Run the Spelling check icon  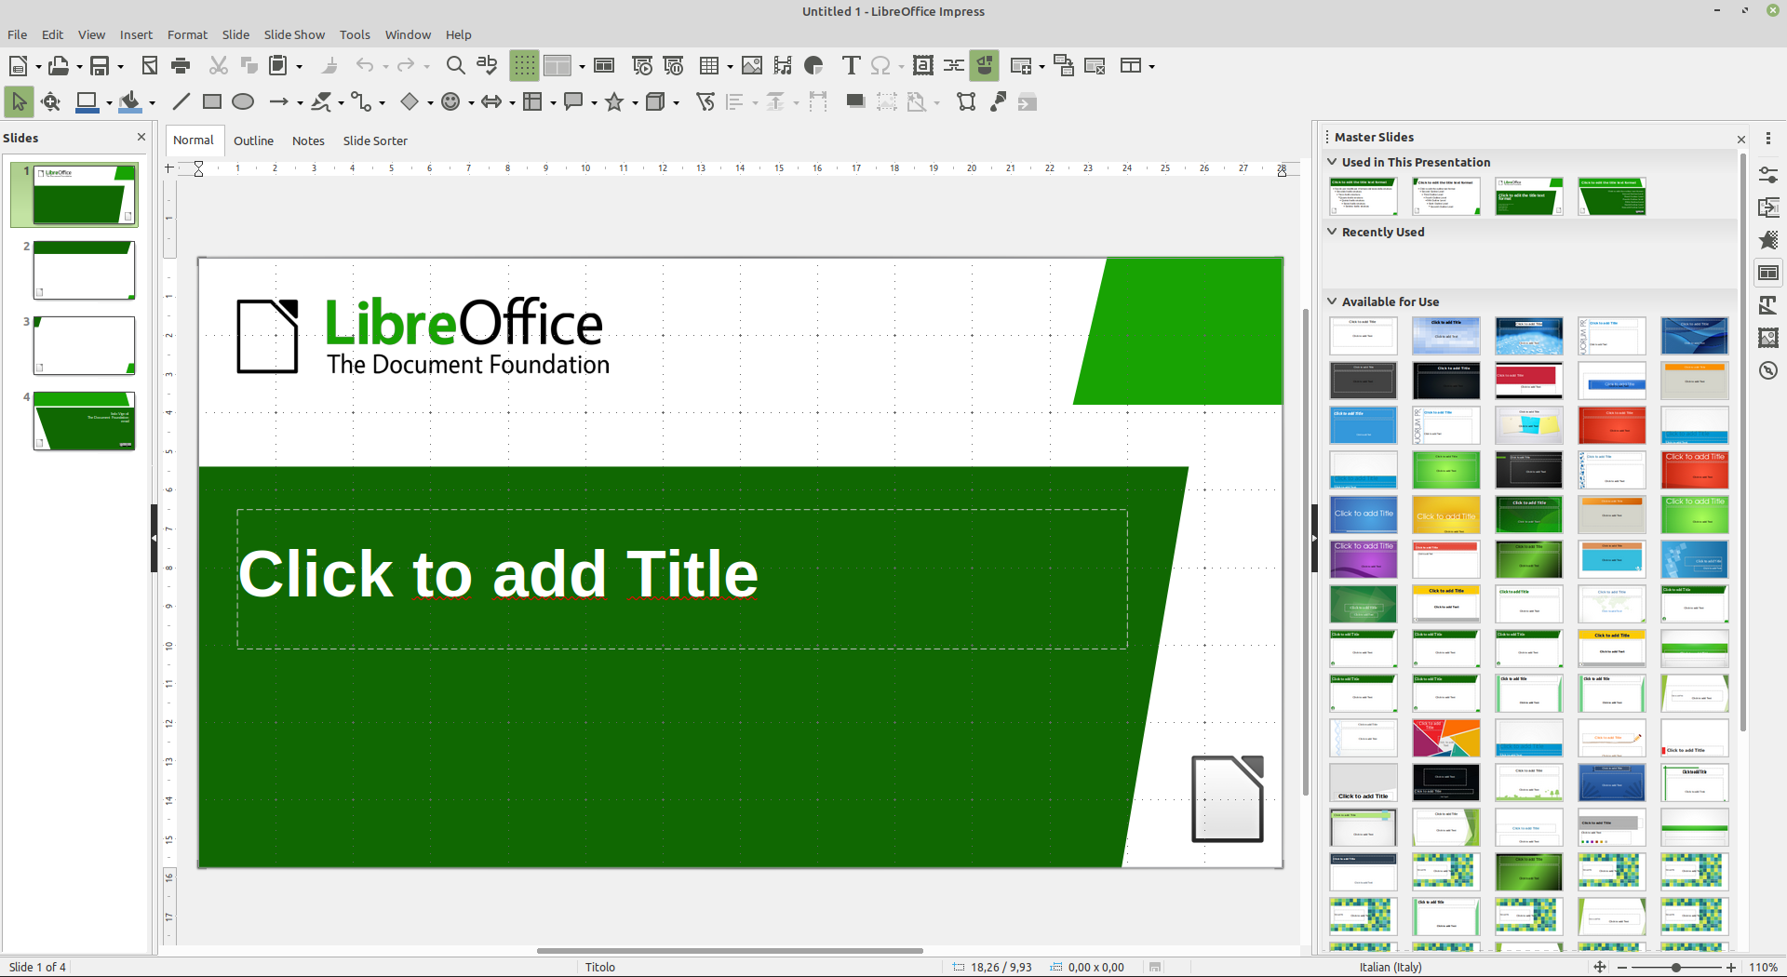pos(487,66)
